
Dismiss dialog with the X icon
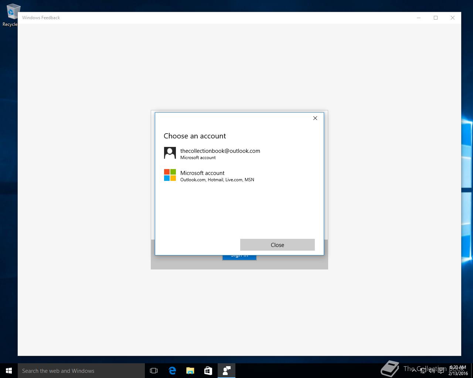pyautogui.click(x=315, y=118)
